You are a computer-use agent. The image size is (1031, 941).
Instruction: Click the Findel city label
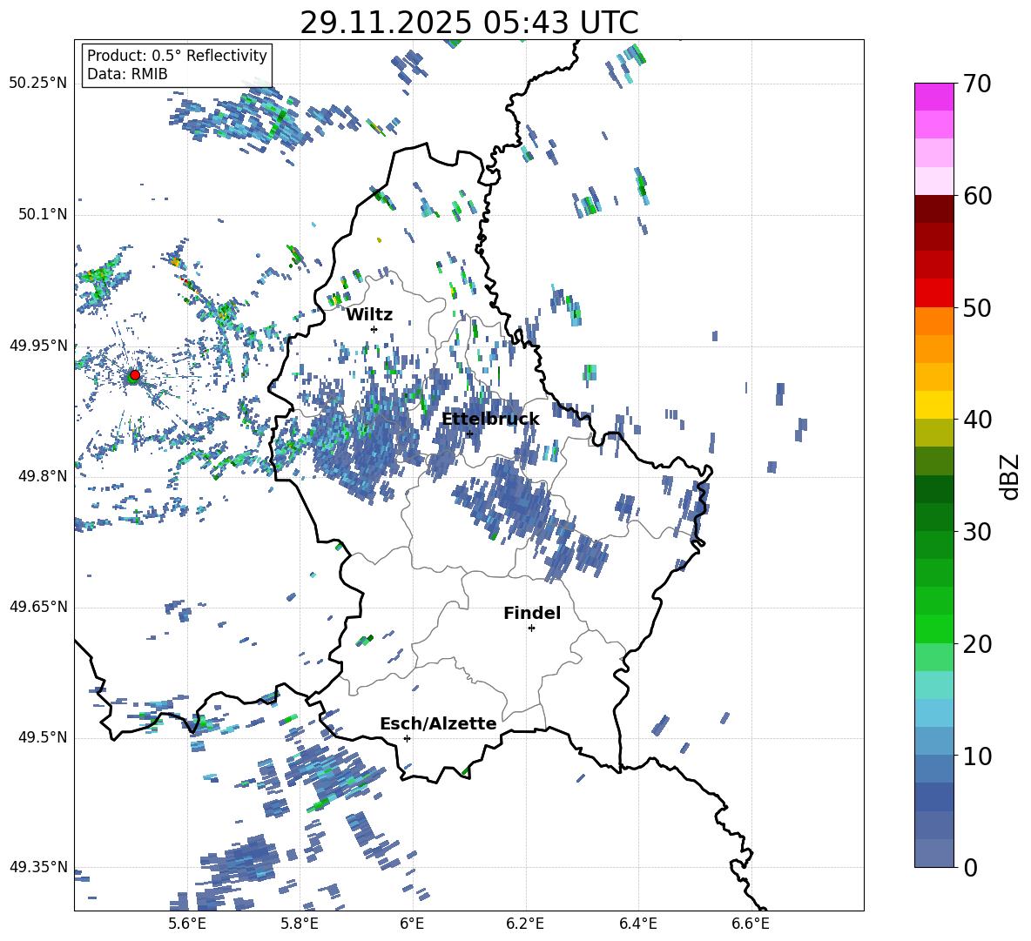pyautogui.click(x=532, y=613)
